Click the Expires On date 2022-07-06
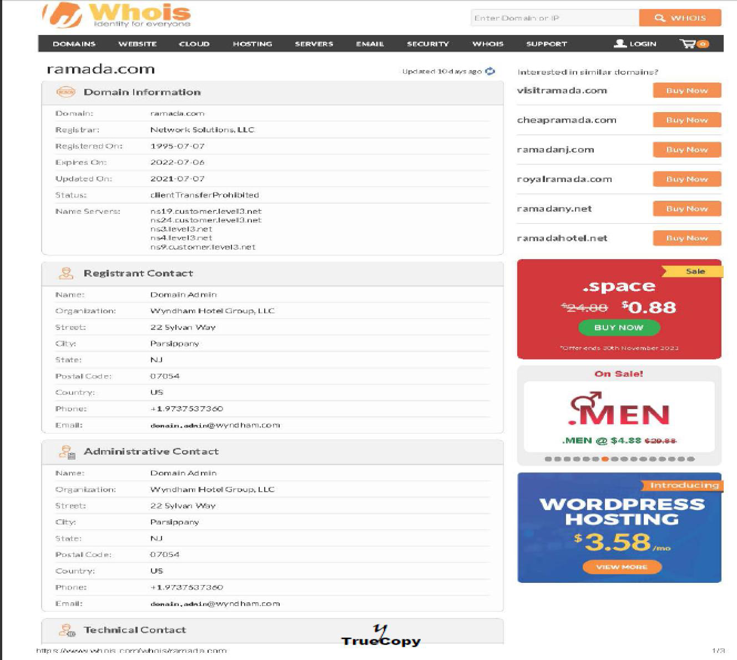The width and height of the screenshot is (737, 660). point(178,162)
